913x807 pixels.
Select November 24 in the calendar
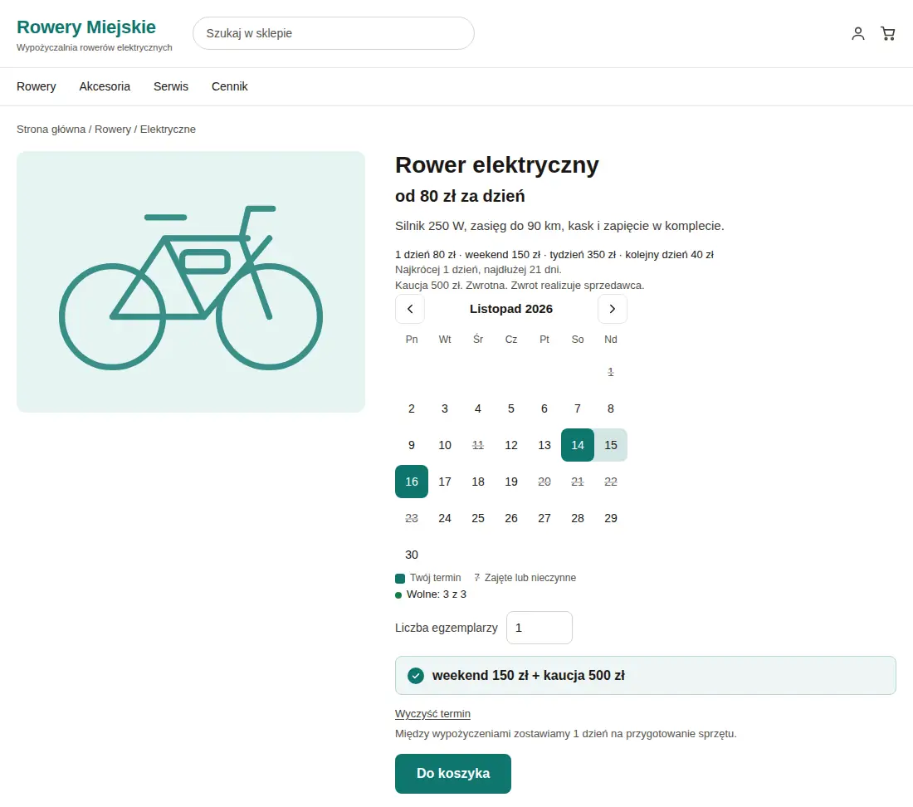pyautogui.click(x=444, y=518)
